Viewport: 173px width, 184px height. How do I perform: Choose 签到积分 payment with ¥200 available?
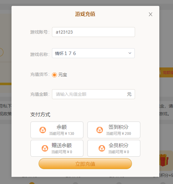click(114, 130)
